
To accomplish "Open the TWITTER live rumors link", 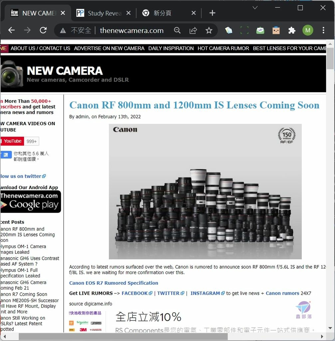I will tap(171, 293).
